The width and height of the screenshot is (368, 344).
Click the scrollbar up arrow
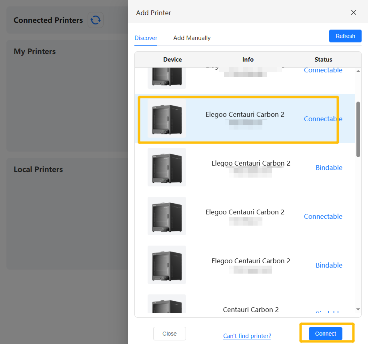358,71
